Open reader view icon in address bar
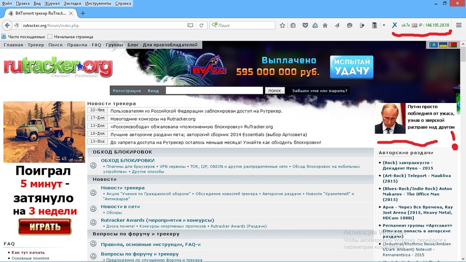The image size is (466, 262). point(190,25)
